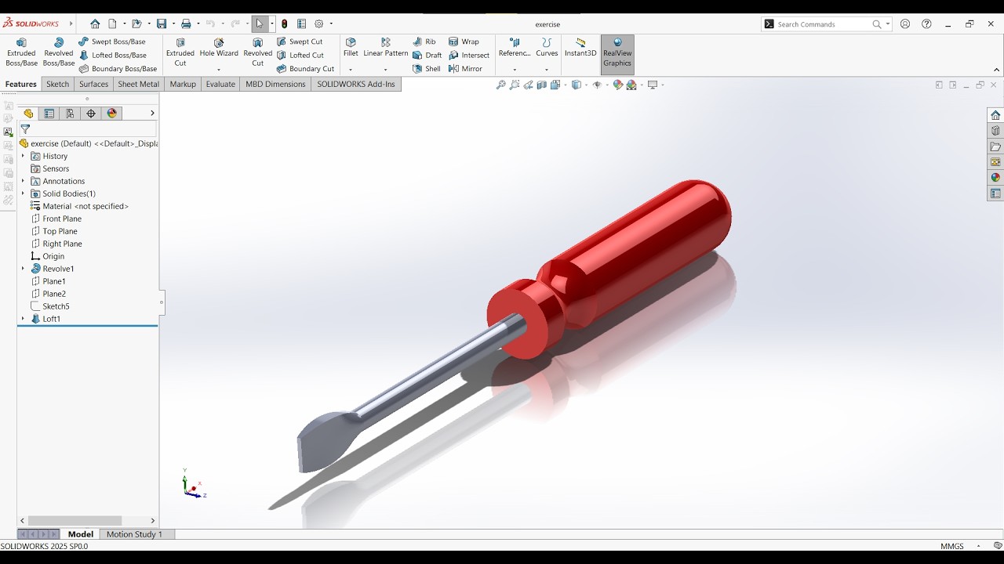Open Design Library in task pane
The height and width of the screenshot is (564, 1004).
pyautogui.click(x=995, y=131)
